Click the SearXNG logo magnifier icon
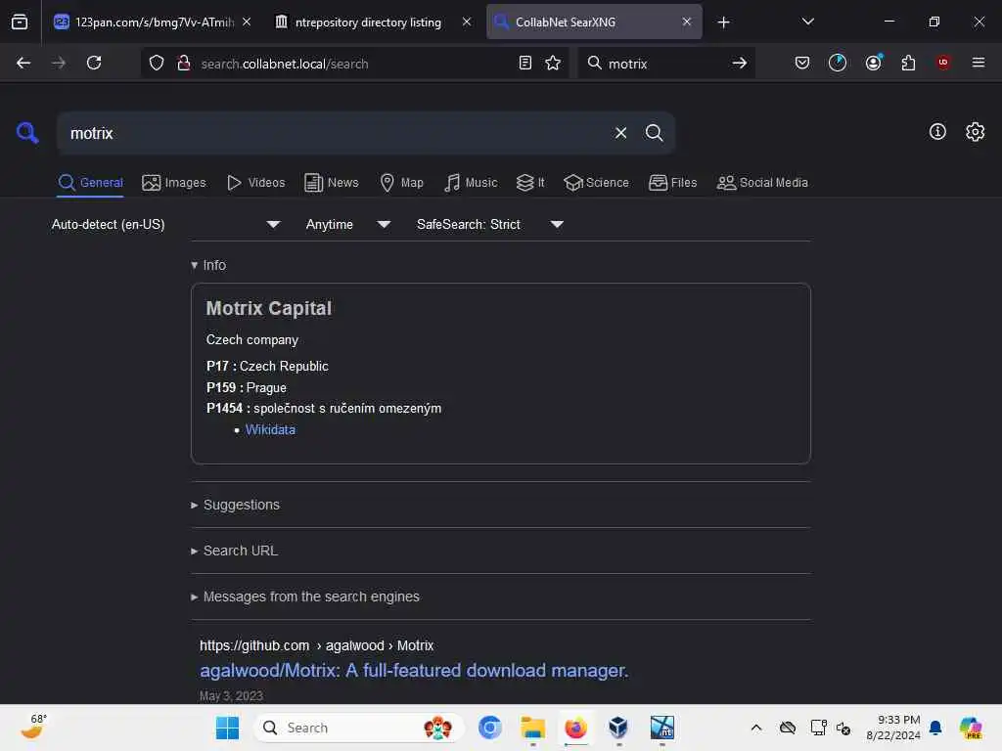Image resolution: width=1002 pixels, height=751 pixels. pyautogui.click(x=27, y=132)
